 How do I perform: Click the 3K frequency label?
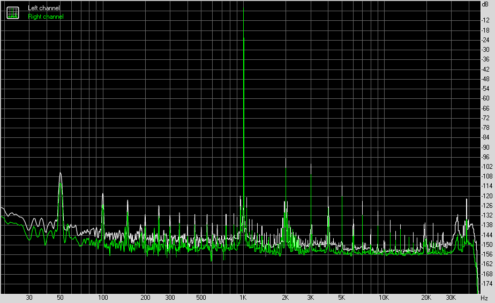pyautogui.click(x=310, y=298)
